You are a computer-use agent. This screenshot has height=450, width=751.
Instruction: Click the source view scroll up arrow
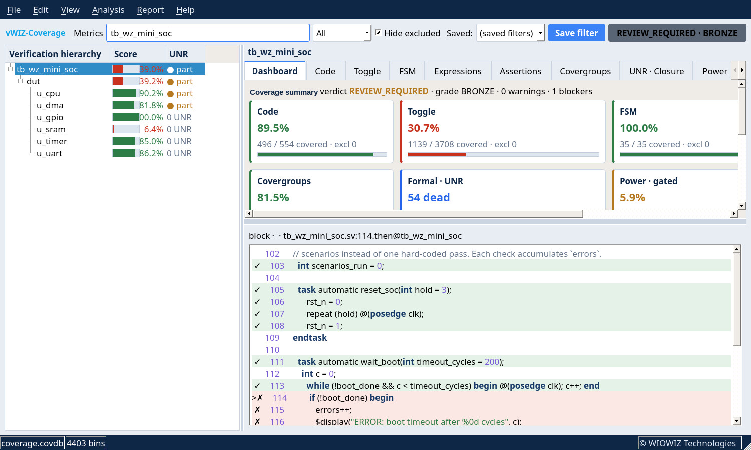(736, 249)
